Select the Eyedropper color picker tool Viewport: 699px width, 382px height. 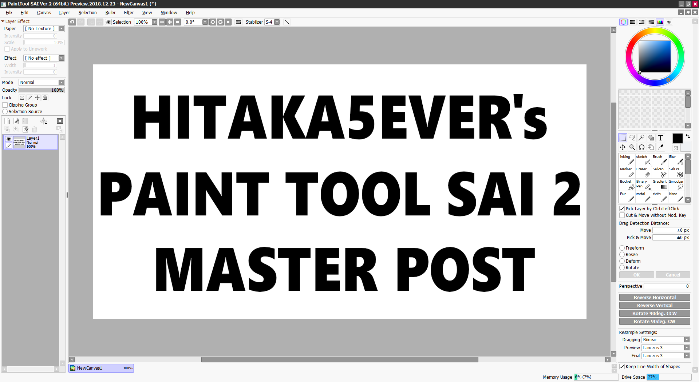point(660,147)
